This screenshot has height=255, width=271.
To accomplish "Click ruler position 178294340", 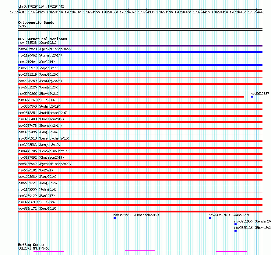I will (x=73, y=12).
